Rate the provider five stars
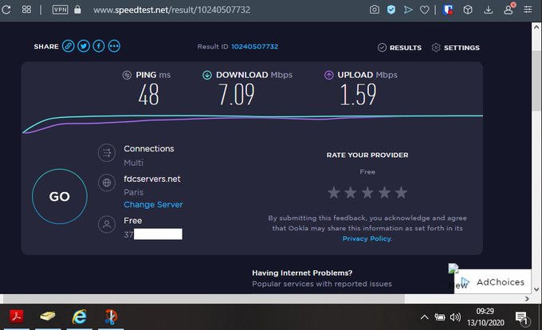Screen dimensions: 542x330 point(401,192)
